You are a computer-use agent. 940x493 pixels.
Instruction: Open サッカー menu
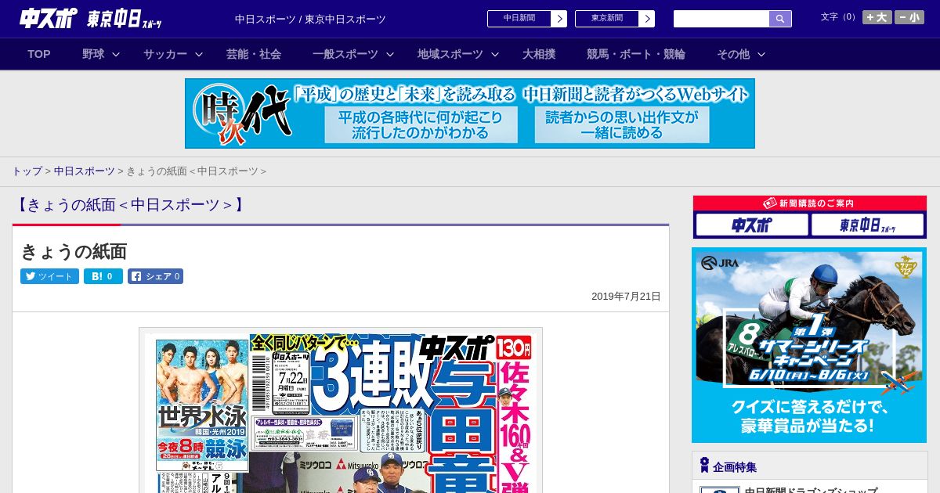click(165, 54)
